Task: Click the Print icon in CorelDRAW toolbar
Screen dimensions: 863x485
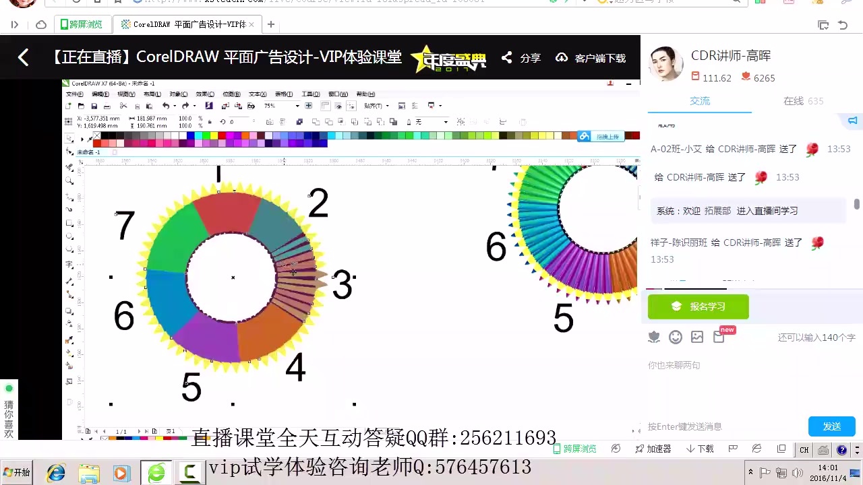Action: click(107, 106)
